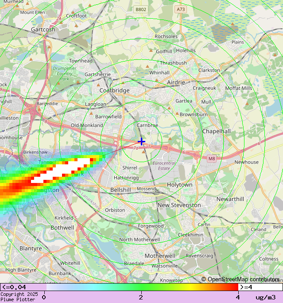Click the Whinhall label
The height and width of the screenshot is (303, 283).
(x=159, y=73)
